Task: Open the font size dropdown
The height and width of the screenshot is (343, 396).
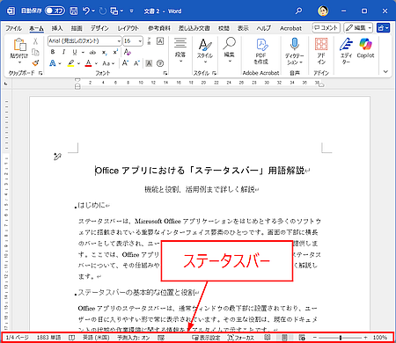Action: tap(140, 41)
